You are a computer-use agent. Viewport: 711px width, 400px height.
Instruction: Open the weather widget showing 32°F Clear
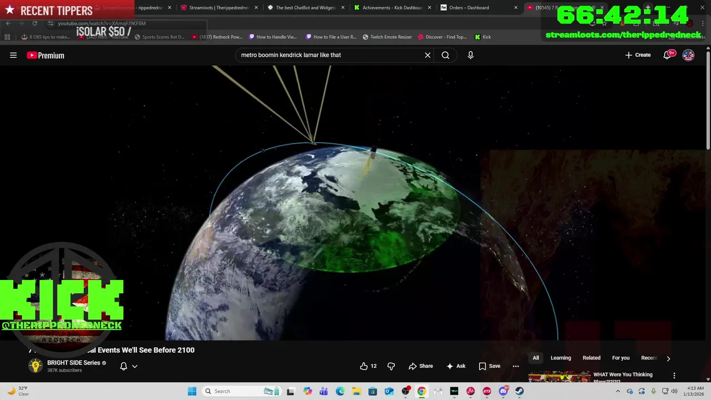point(18,391)
